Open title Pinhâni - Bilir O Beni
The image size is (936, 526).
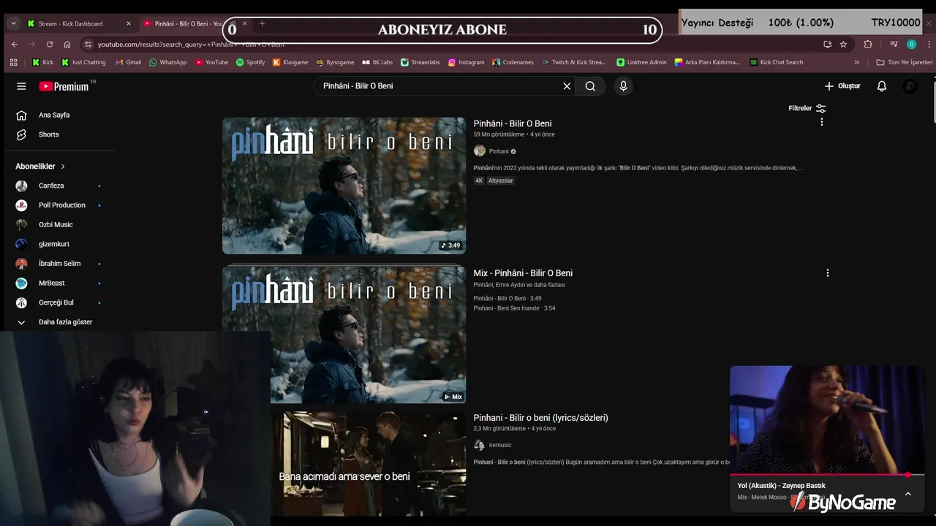point(513,123)
